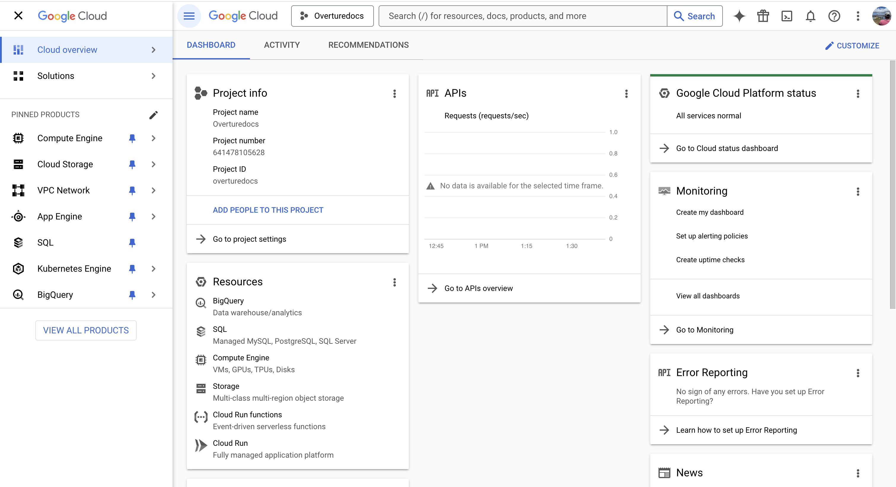Close the left navigation panel
Screen dimensions: 896x487
[x=18, y=16]
